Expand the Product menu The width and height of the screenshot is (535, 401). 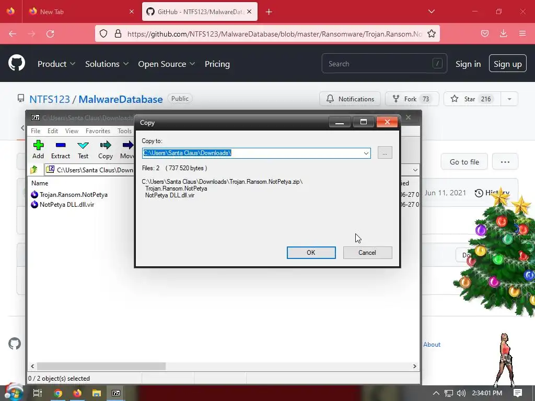56,64
